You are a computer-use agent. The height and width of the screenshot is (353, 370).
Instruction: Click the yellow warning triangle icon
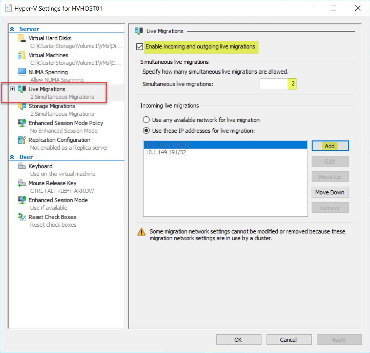click(x=141, y=232)
